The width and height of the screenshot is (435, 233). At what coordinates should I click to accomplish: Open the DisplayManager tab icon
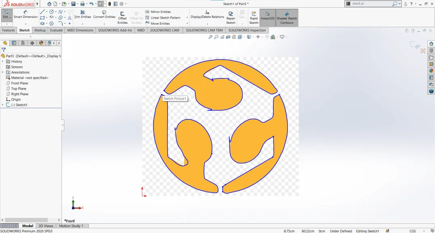click(41, 43)
